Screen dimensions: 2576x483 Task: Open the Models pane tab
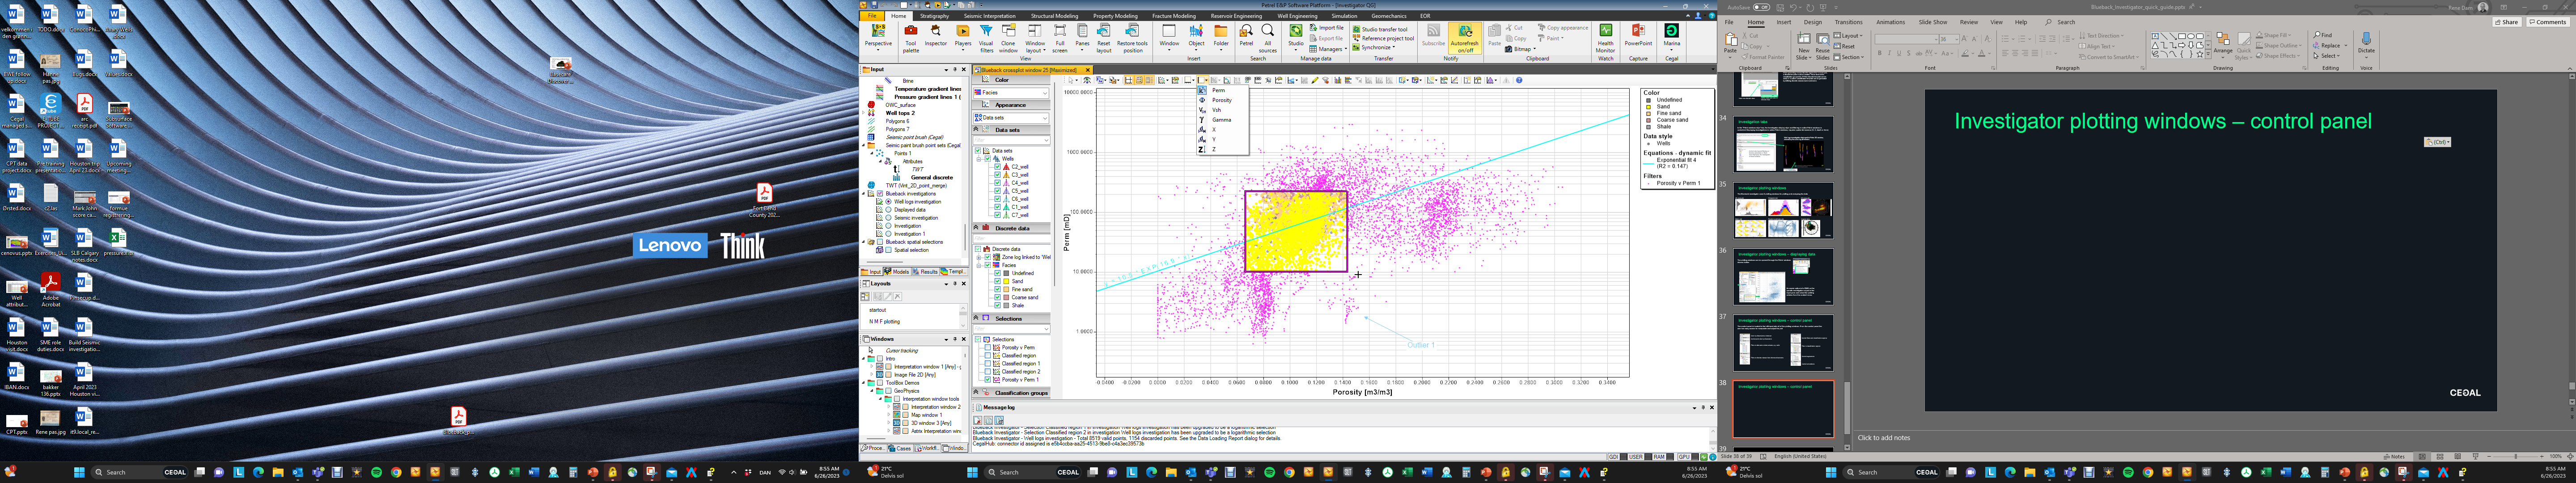(x=898, y=272)
